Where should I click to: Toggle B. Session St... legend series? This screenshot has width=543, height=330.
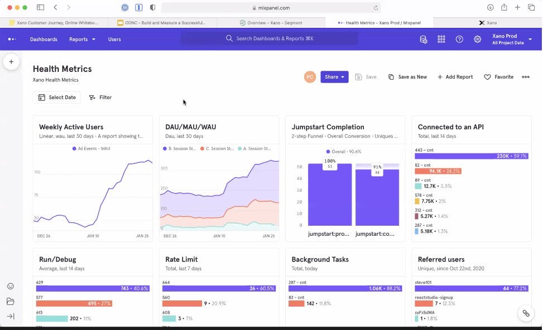(x=179, y=148)
